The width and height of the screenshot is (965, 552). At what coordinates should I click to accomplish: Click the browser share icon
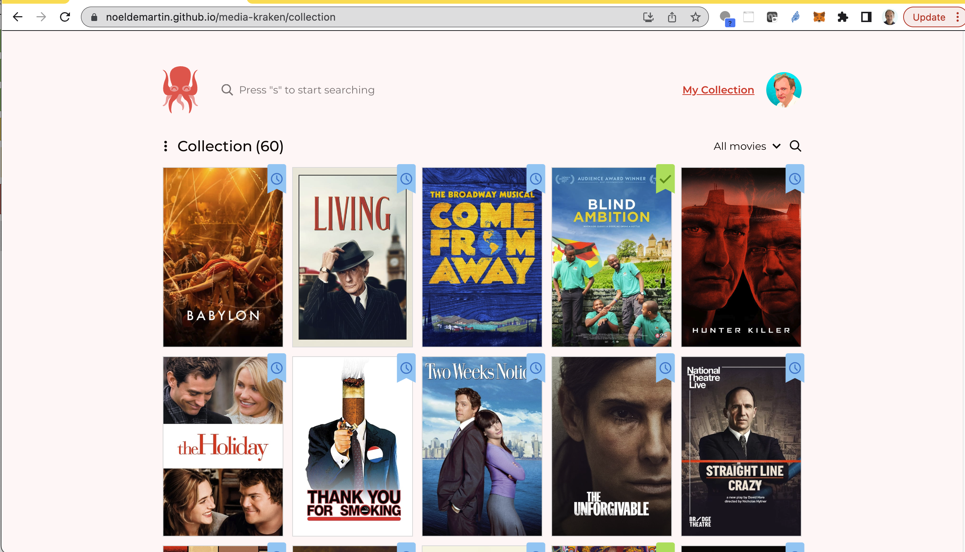(672, 17)
